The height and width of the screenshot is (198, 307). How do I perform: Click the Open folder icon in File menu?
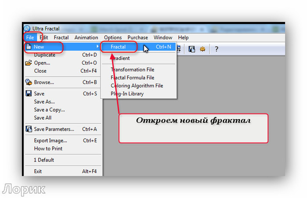click(x=29, y=63)
